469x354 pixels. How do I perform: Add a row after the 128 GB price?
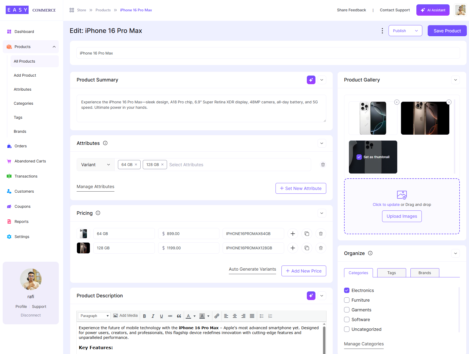tap(293, 248)
